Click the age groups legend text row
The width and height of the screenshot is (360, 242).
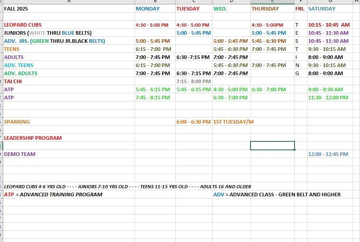click(x=127, y=186)
